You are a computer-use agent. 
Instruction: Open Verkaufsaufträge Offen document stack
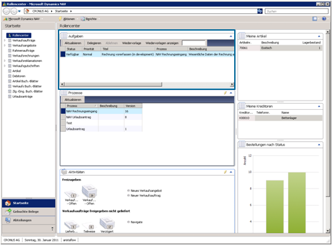pos(89,191)
